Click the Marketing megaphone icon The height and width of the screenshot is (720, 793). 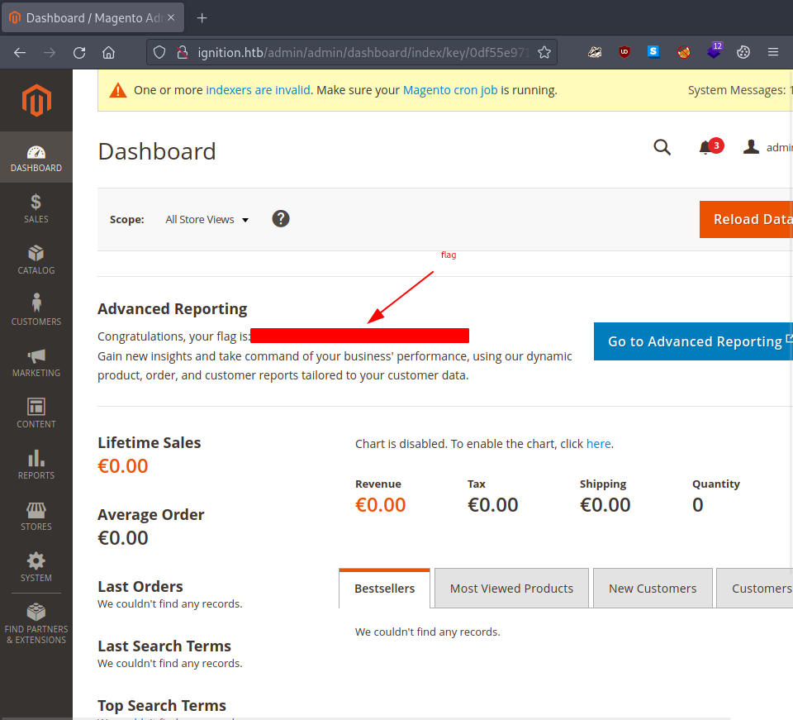[36, 361]
